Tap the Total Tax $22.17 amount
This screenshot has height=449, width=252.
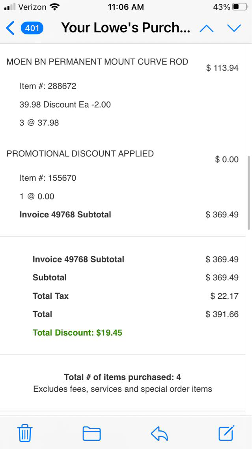(x=224, y=296)
